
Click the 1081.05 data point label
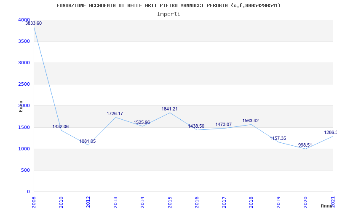point(88,142)
